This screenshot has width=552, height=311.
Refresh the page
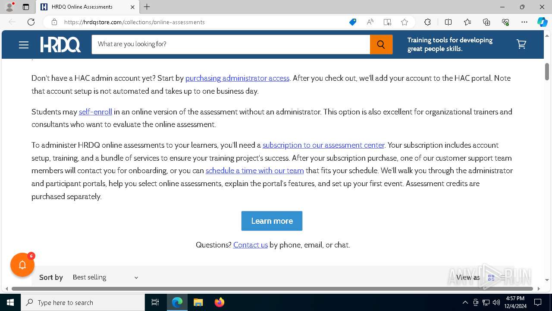click(x=31, y=22)
